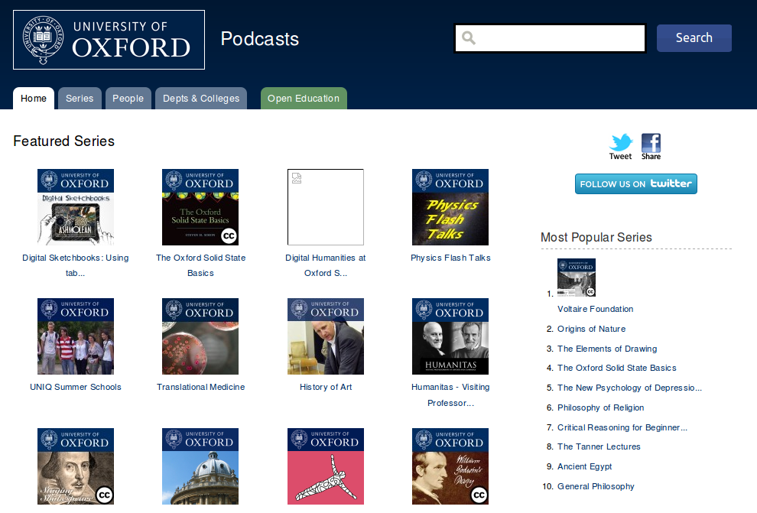The image size is (757, 513).
Task: Focus the podcast search input field
Action: pyautogui.click(x=550, y=38)
